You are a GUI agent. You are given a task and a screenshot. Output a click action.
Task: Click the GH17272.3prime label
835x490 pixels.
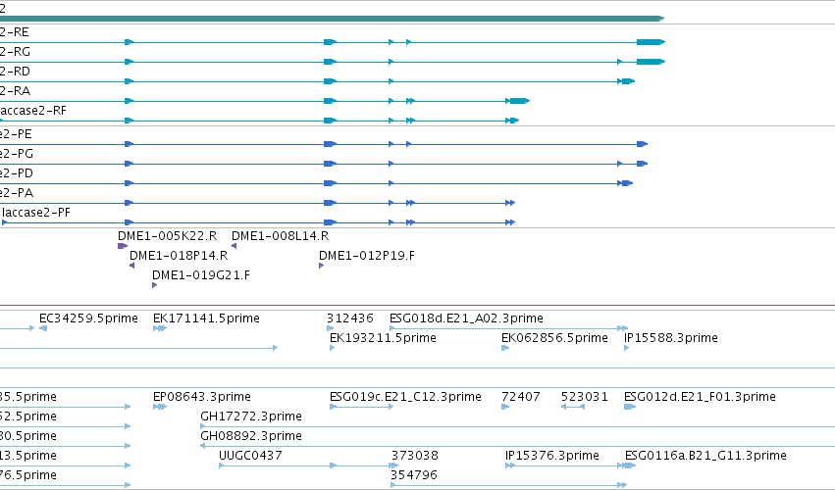coord(251,416)
